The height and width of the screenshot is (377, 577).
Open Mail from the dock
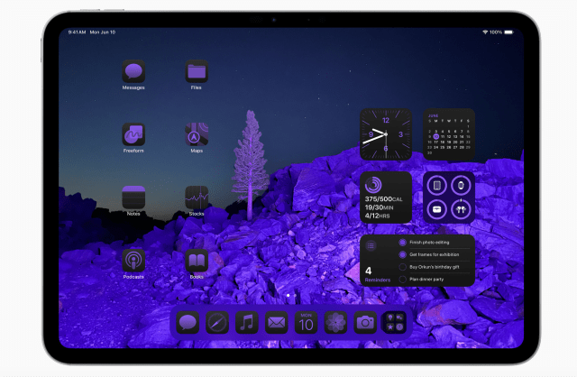point(277,323)
